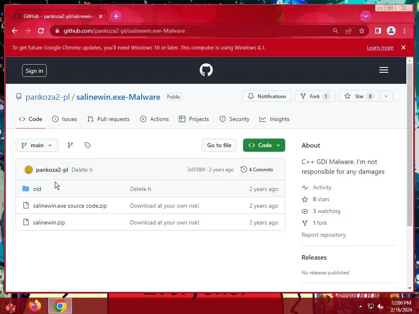View the 4 Commits history

coord(257,170)
